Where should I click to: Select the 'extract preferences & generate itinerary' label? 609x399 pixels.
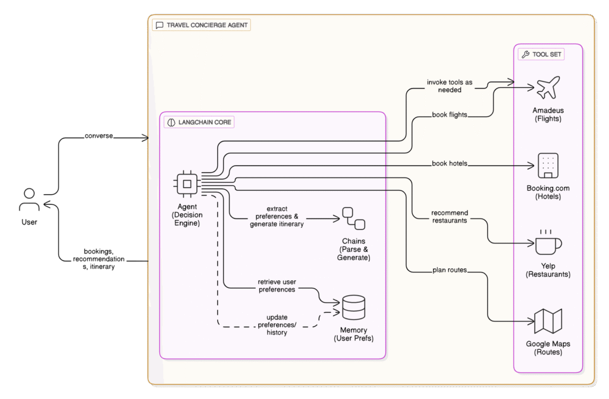pos(277,216)
